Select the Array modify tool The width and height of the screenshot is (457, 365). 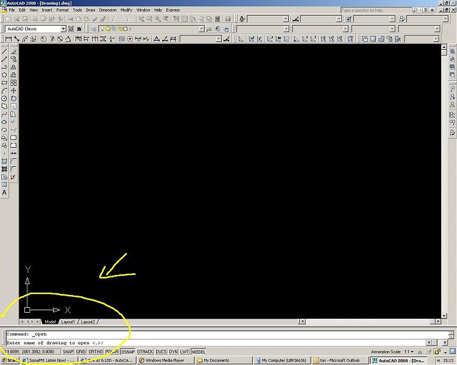[x=13, y=83]
